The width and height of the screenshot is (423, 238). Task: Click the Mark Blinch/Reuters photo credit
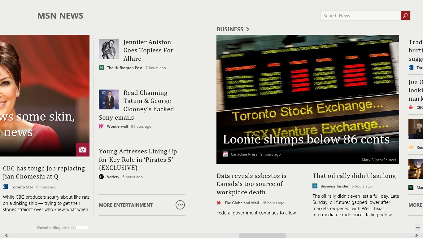379,160
